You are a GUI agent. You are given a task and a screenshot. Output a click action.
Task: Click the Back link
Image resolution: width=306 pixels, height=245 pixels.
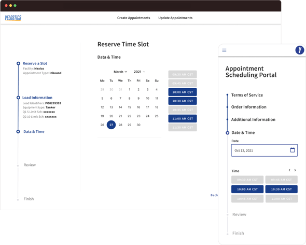tap(214, 195)
